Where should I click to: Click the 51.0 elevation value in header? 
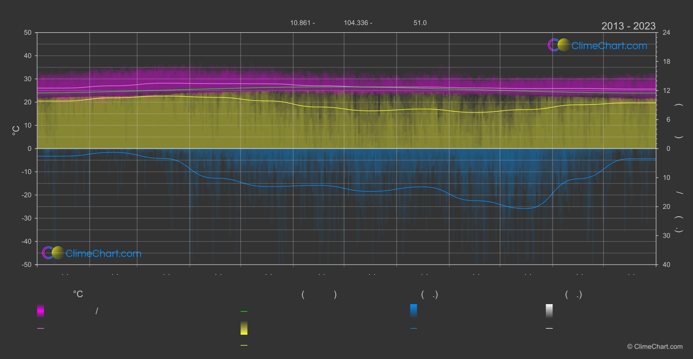[x=420, y=23]
